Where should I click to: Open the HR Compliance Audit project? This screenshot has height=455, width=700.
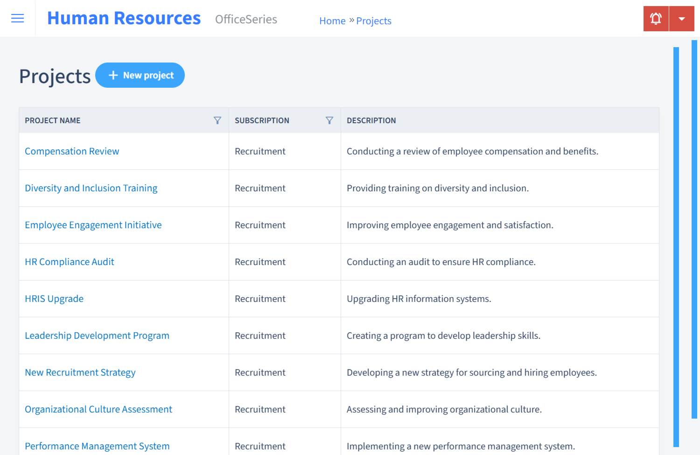69,262
